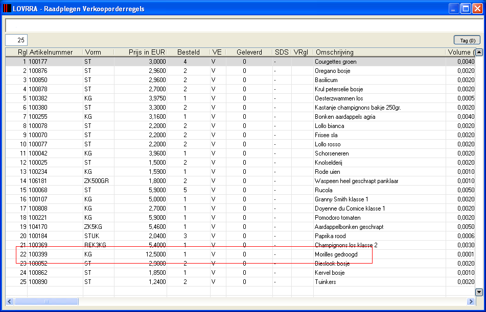The height and width of the screenshot is (312, 486).
Task: Select the Pomodoro tomaten row
Action: click(x=240, y=217)
